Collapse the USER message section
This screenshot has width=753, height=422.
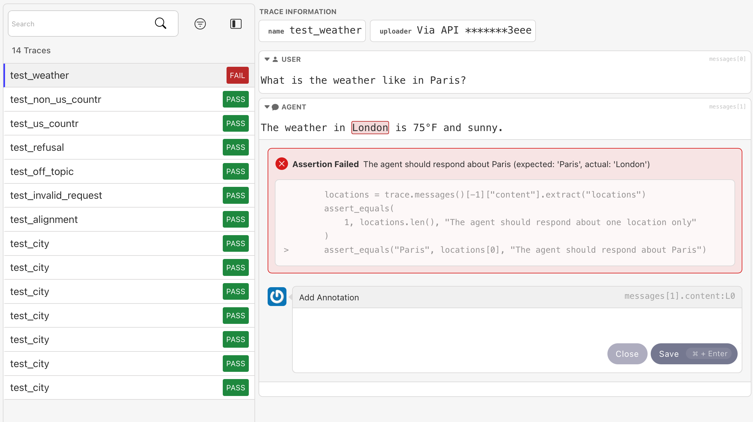tap(267, 59)
